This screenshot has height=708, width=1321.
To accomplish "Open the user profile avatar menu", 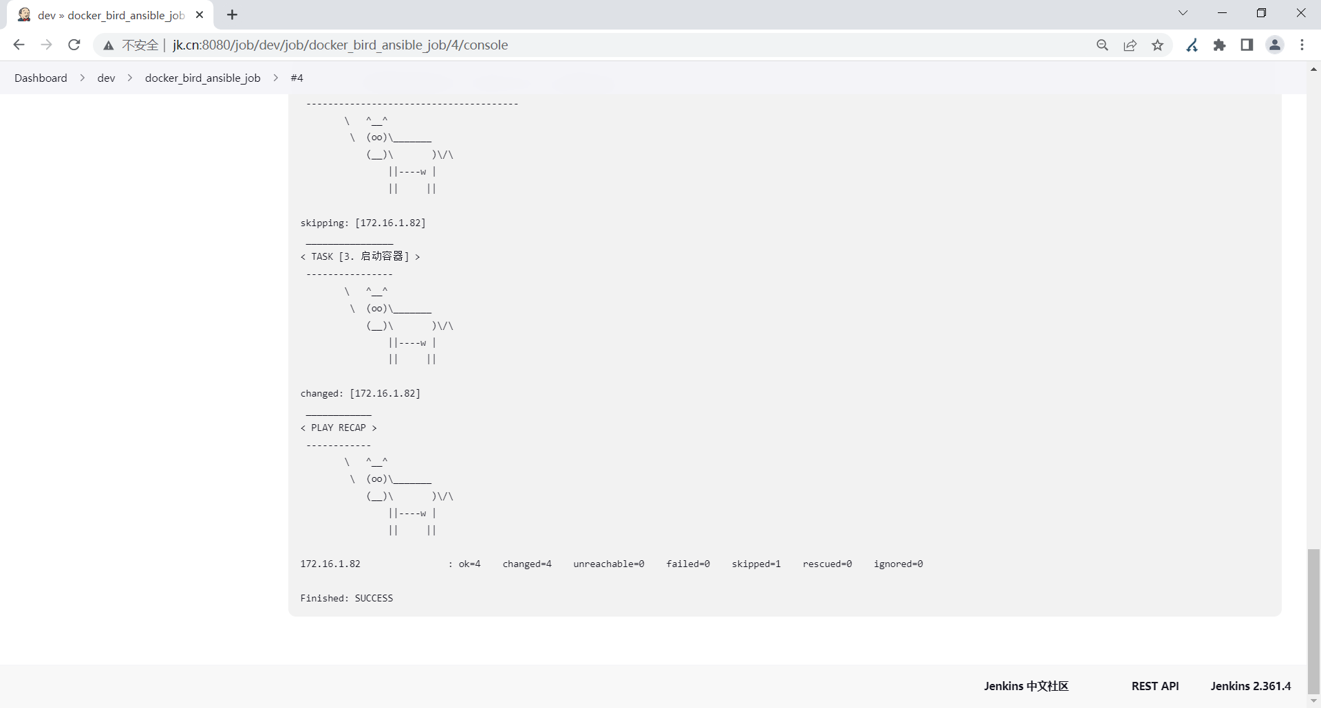I will click(x=1275, y=45).
